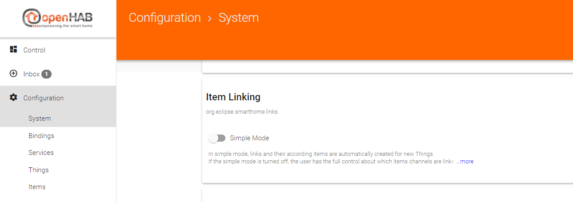This screenshot has width=573, height=202.
Task: Open the Things configuration page
Action: click(39, 170)
